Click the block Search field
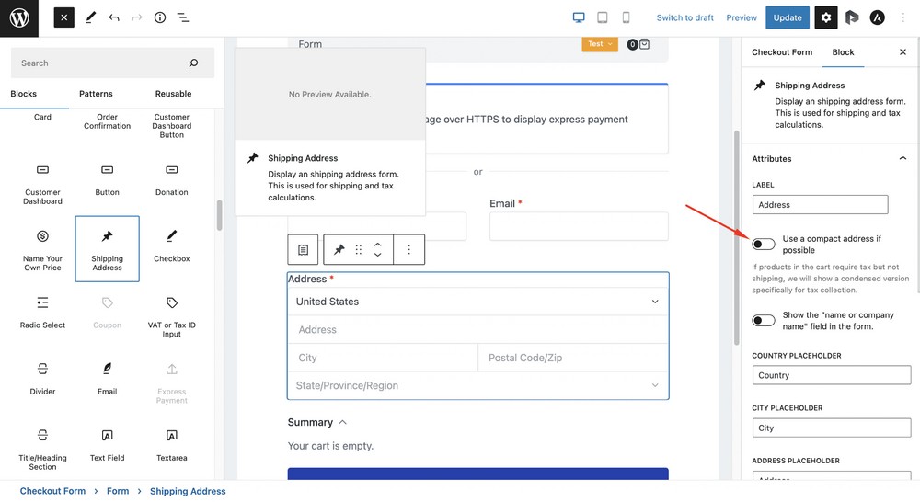Image resolution: width=920 pixels, height=502 pixels. coord(101,63)
